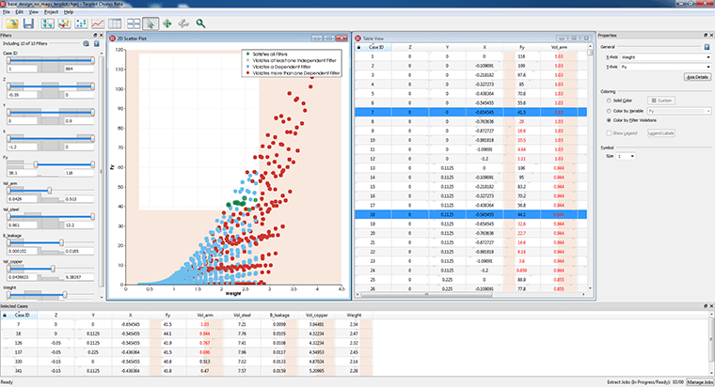Open the Y-Axis Fy dropdown
Viewport: 715px width, 387px height.
(665, 67)
